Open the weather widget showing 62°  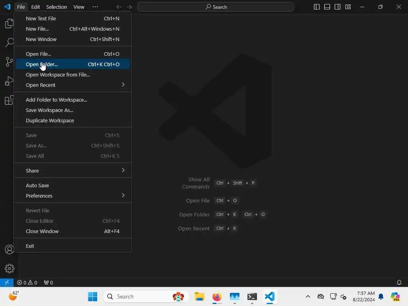[x=14, y=296]
